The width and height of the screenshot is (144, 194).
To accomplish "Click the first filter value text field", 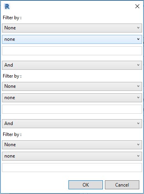I will coord(72,51).
